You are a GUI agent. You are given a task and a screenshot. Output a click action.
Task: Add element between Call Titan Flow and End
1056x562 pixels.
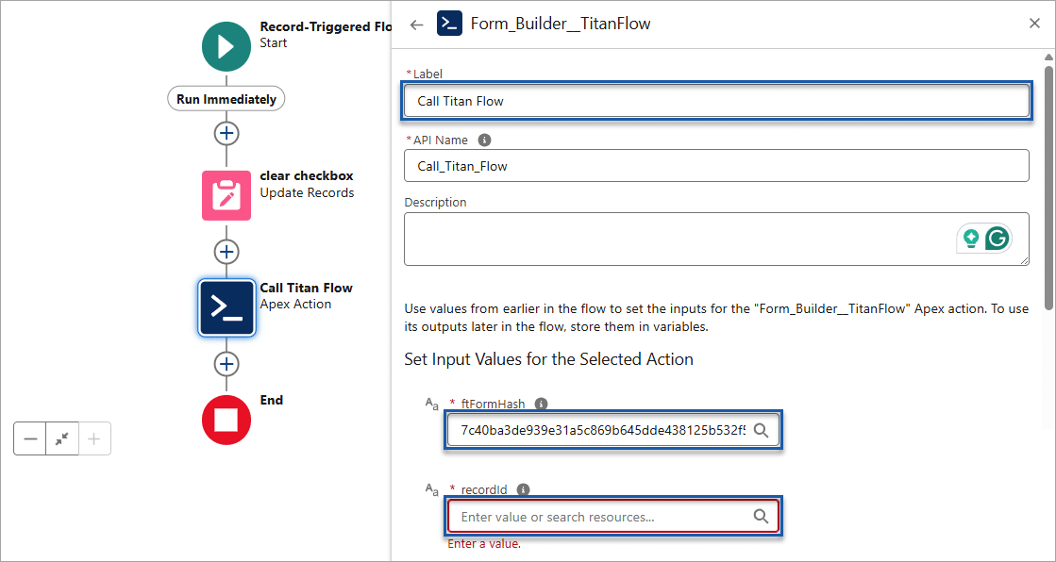[x=226, y=364]
